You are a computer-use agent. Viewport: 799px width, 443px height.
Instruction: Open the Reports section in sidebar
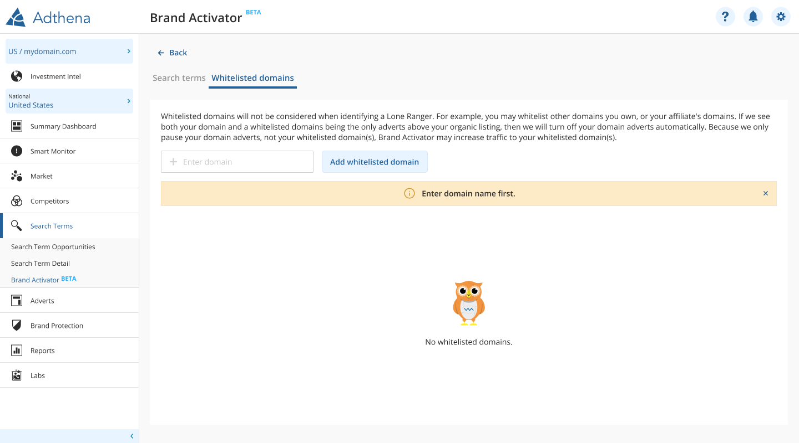coord(43,351)
